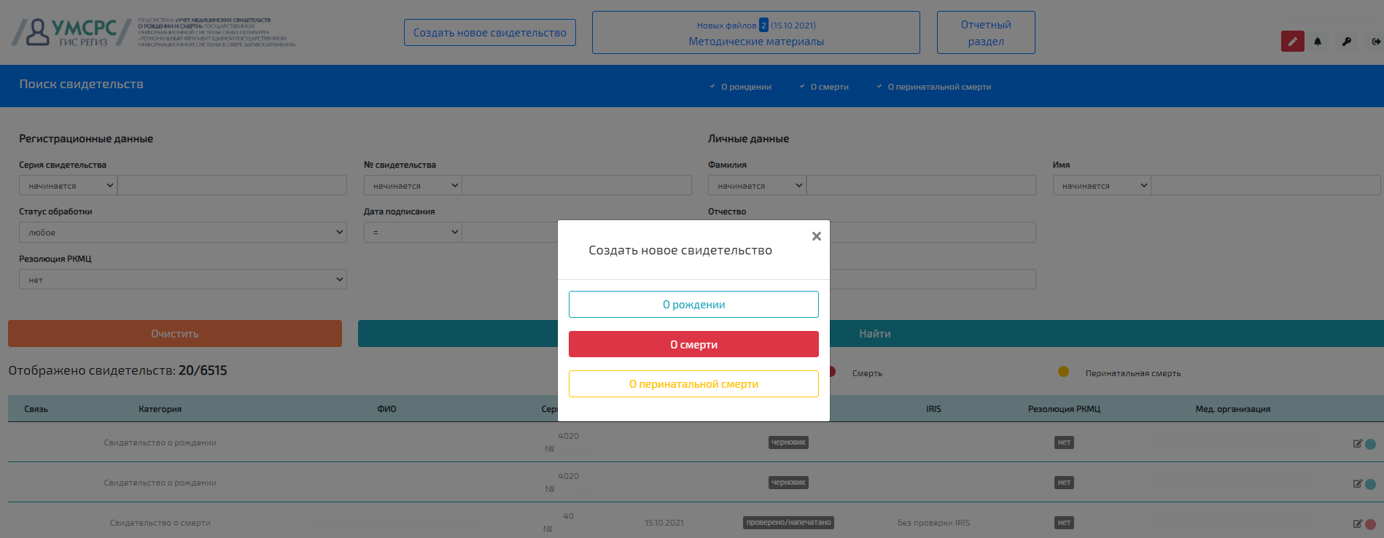Open notifications bell icon
The height and width of the screenshot is (538, 1384).
coord(1318,42)
